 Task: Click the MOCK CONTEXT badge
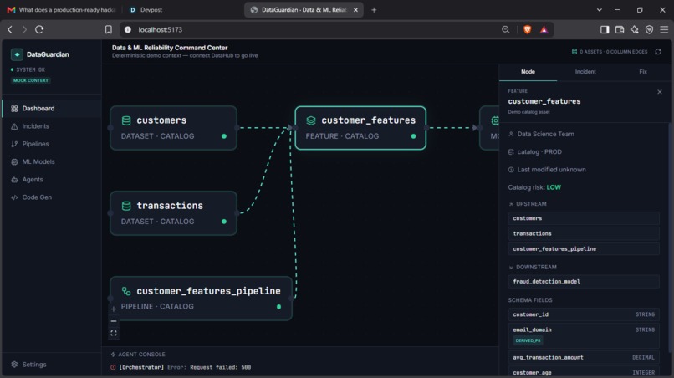pos(31,80)
